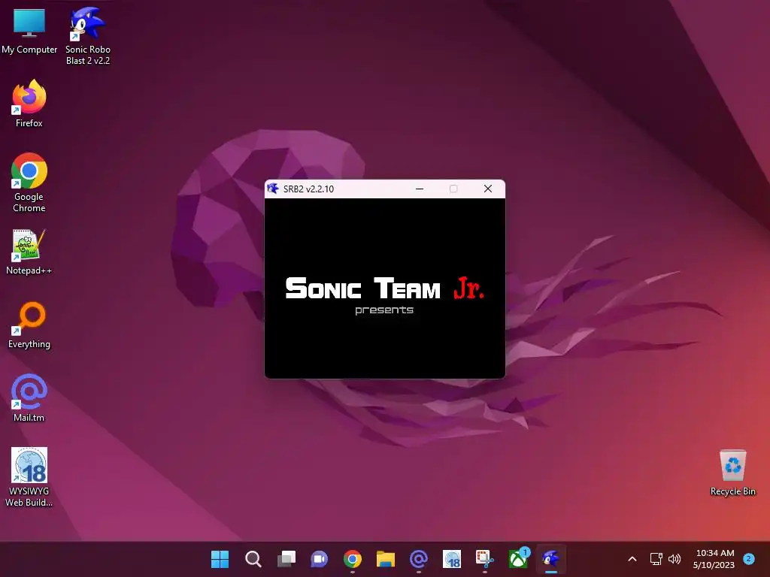Select the Mail.tm desktop icon

point(29,398)
